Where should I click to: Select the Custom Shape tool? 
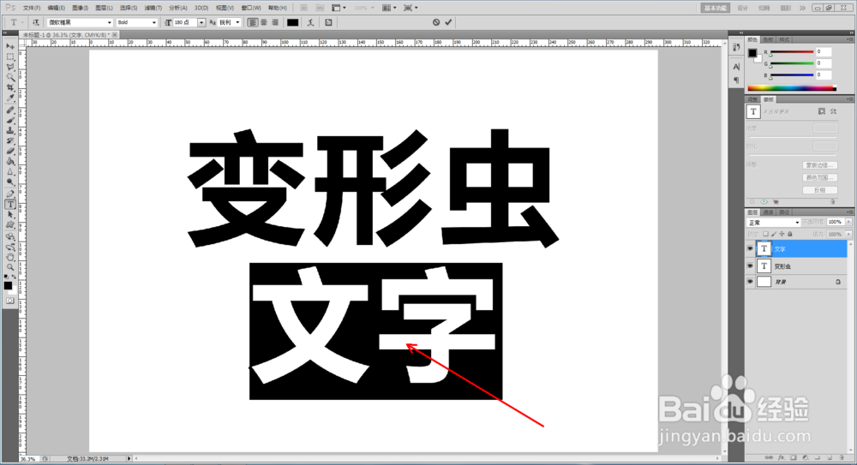pyautogui.click(x=9, y=225)
